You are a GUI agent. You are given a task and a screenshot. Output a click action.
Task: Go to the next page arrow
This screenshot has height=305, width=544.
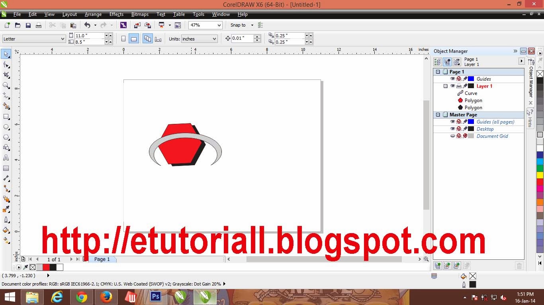point(71,259)
